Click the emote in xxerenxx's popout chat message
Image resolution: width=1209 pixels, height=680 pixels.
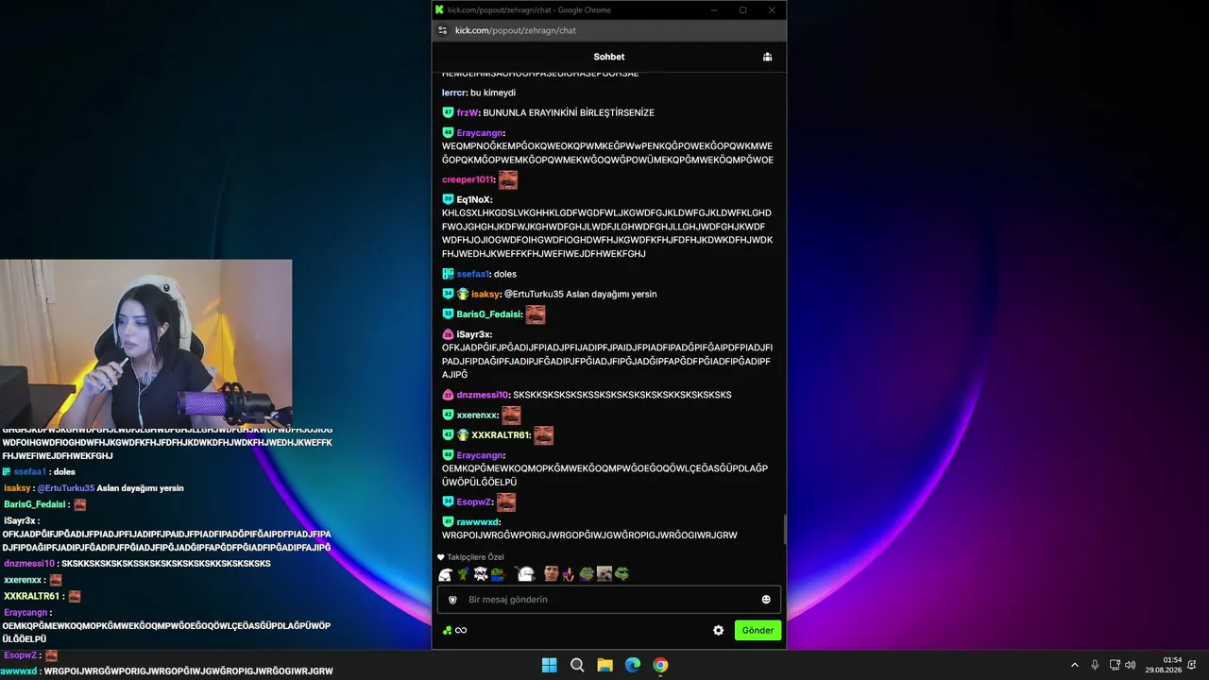click(511, 415)
